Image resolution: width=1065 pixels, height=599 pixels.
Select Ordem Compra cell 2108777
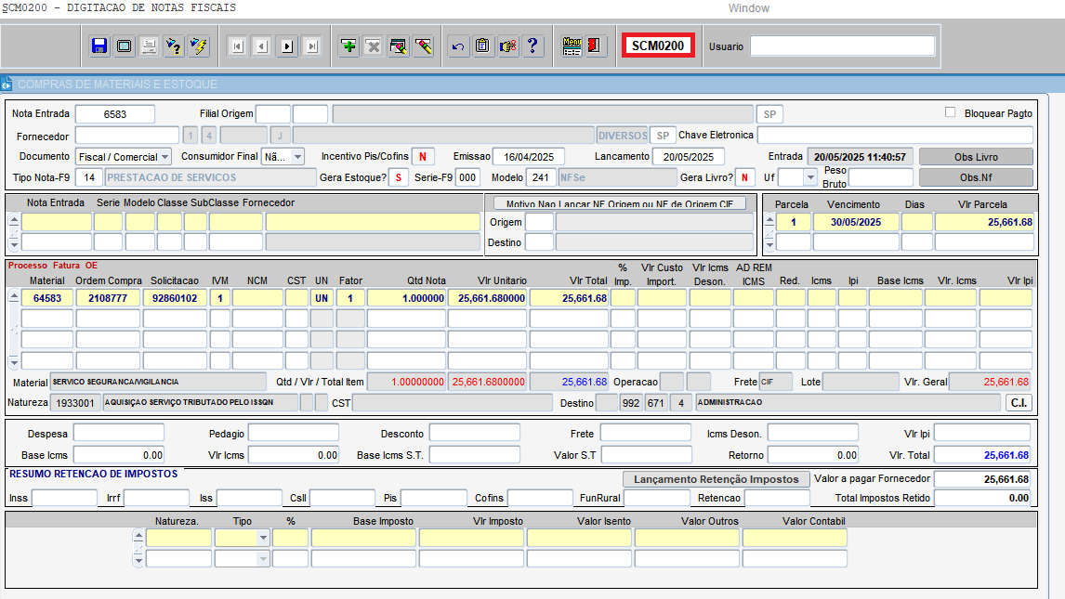(x=108, y=298)
